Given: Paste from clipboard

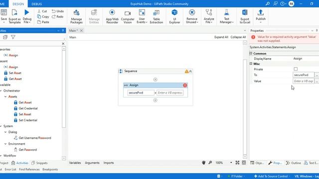Looking at the screenshot, I should coord(43,22).
